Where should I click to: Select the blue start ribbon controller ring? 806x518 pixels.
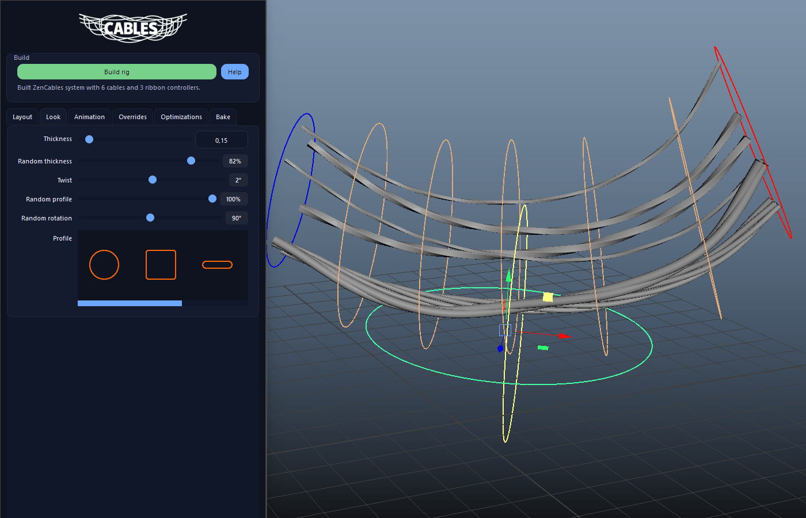click(x=291, y=190)
